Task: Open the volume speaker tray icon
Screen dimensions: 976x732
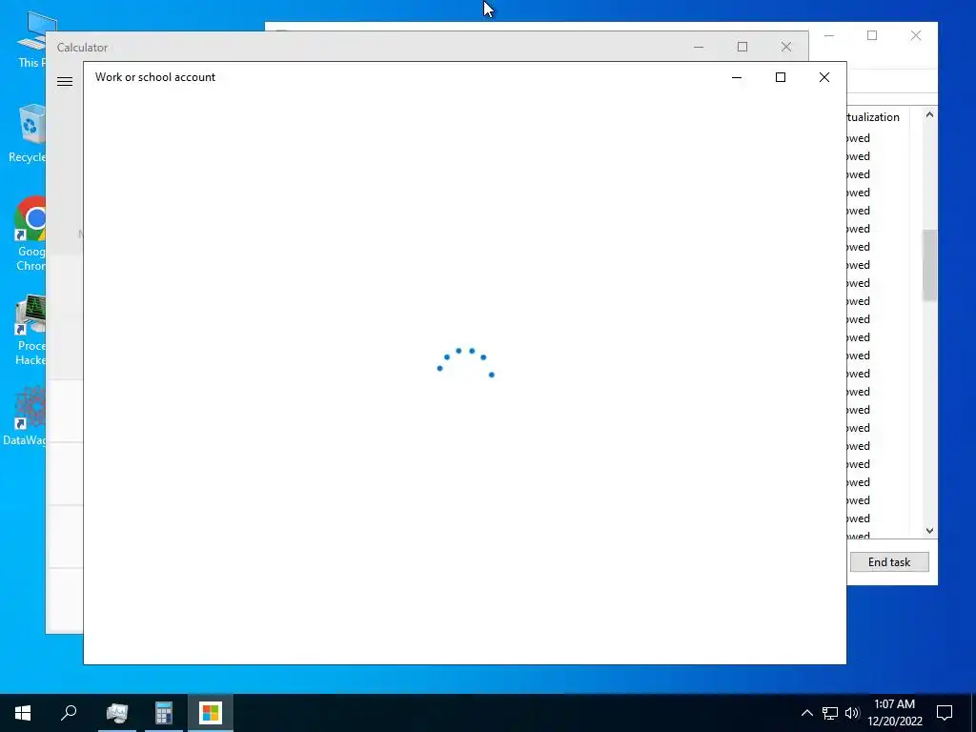Action: point(852,713)
